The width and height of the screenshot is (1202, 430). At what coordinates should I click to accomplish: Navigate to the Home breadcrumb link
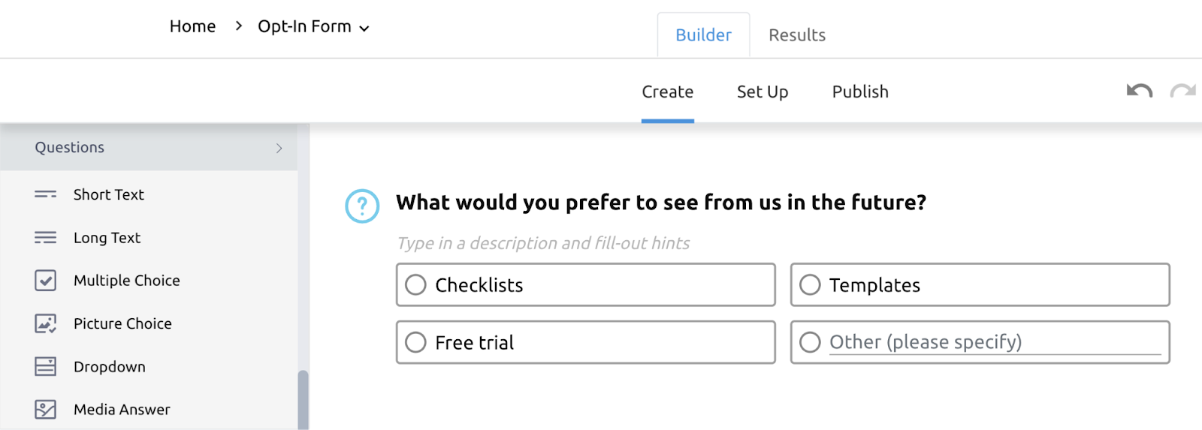click(x=192, y=27)
